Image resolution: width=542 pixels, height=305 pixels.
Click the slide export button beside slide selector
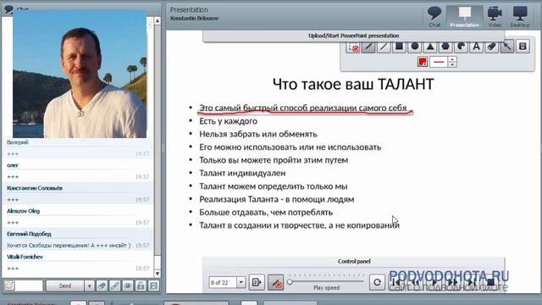(x=257, y=282)
